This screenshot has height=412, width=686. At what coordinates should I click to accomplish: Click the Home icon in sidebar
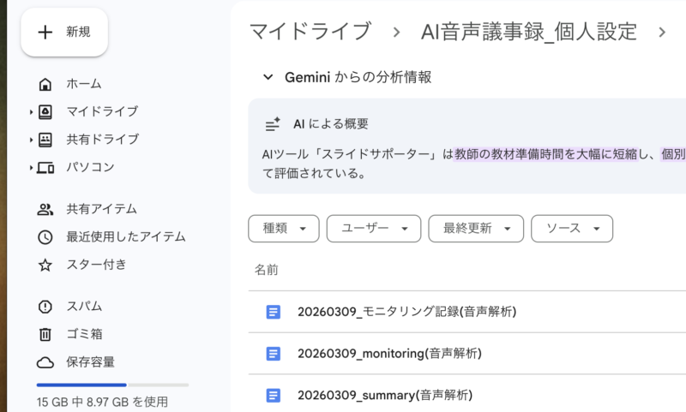45,84
